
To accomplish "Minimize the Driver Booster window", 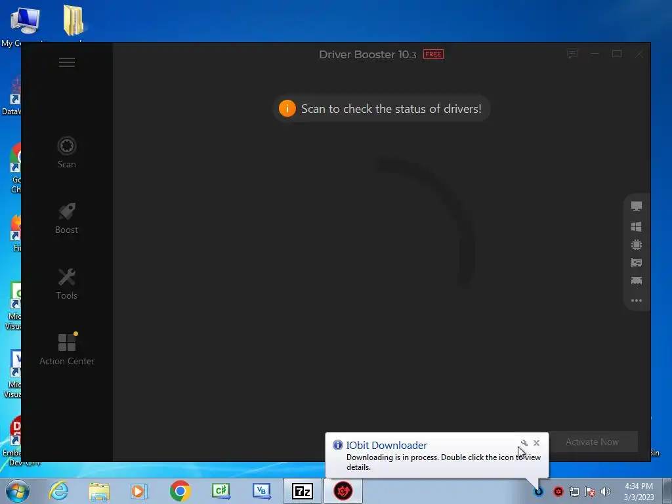I will click(x=595, y=54).
